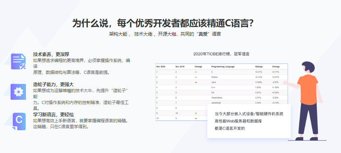This screenshot has width=341, height=153.
Task: Click the -0.22% change value
Action: (275, 98)
